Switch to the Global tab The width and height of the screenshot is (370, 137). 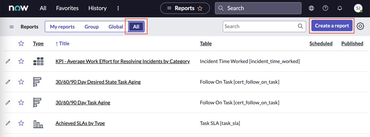coord(116,27)
